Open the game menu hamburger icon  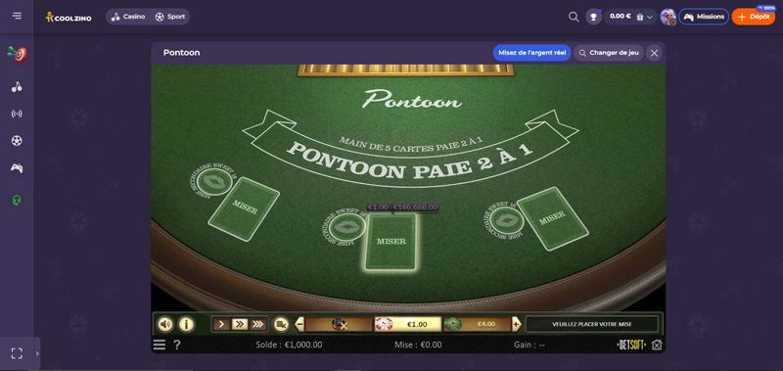tap(160, 345)
